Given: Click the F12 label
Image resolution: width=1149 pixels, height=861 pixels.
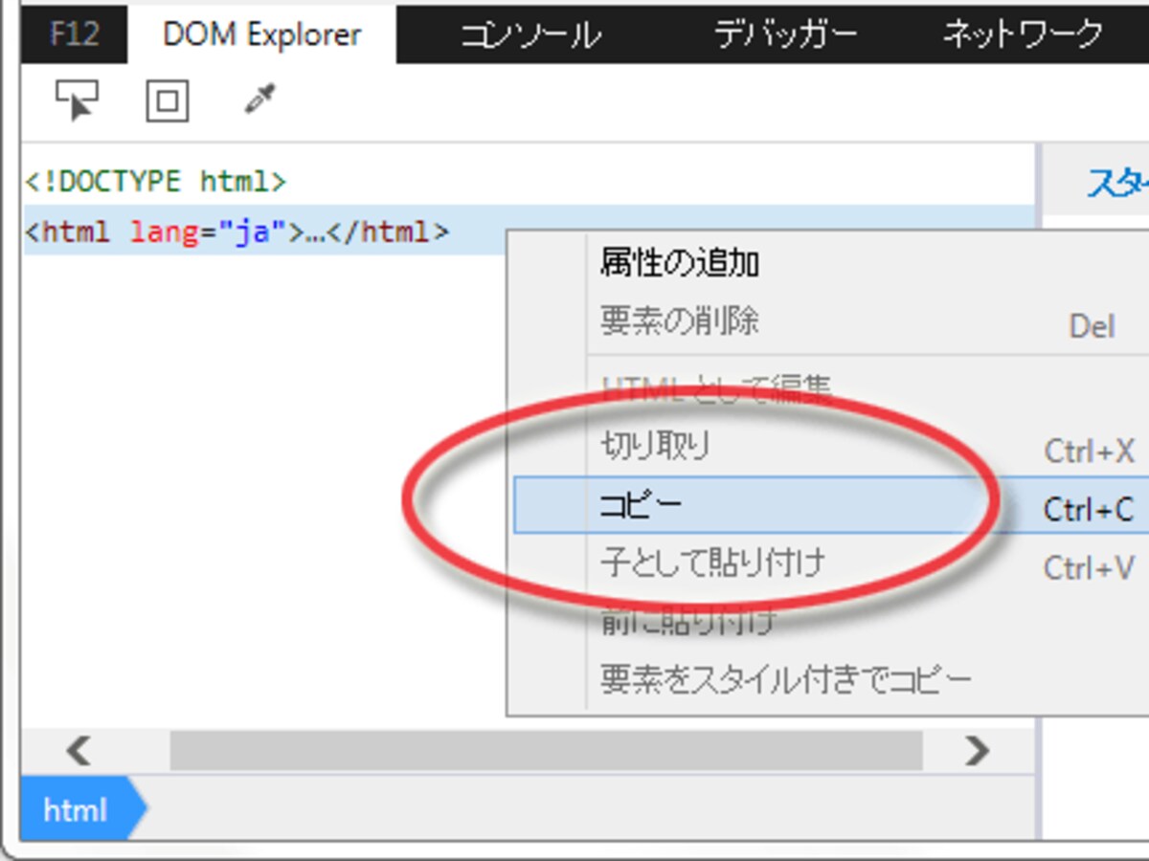Looking at the screenshot, I should coord(75,35).
